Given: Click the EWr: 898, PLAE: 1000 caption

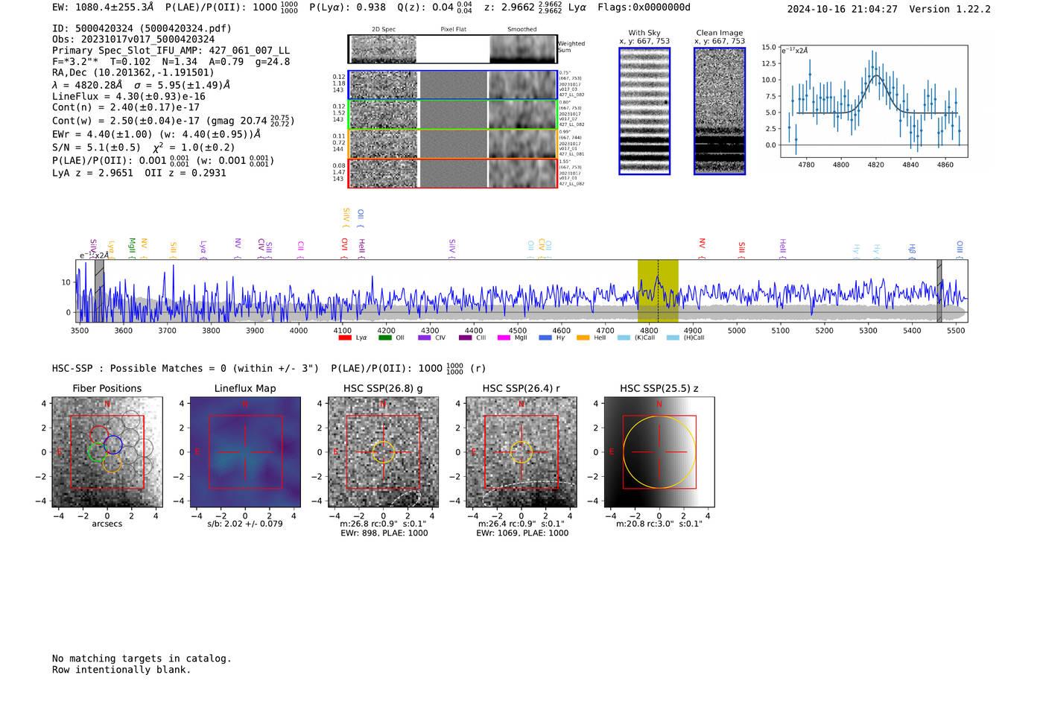Looking at the screenshot, I should coord(384,533).
